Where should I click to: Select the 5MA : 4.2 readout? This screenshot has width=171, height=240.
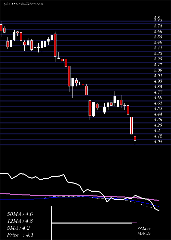pyautogui.click(x=18, y=228)
